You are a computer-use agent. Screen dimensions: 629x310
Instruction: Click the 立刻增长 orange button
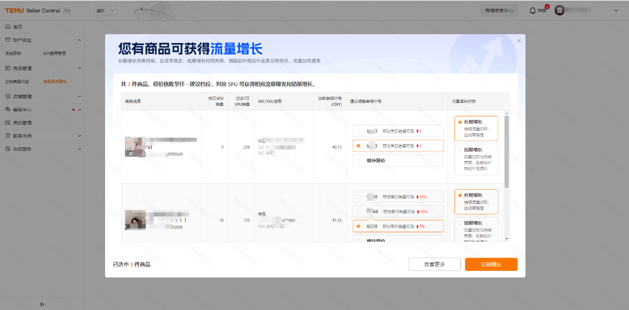point(491,264)
